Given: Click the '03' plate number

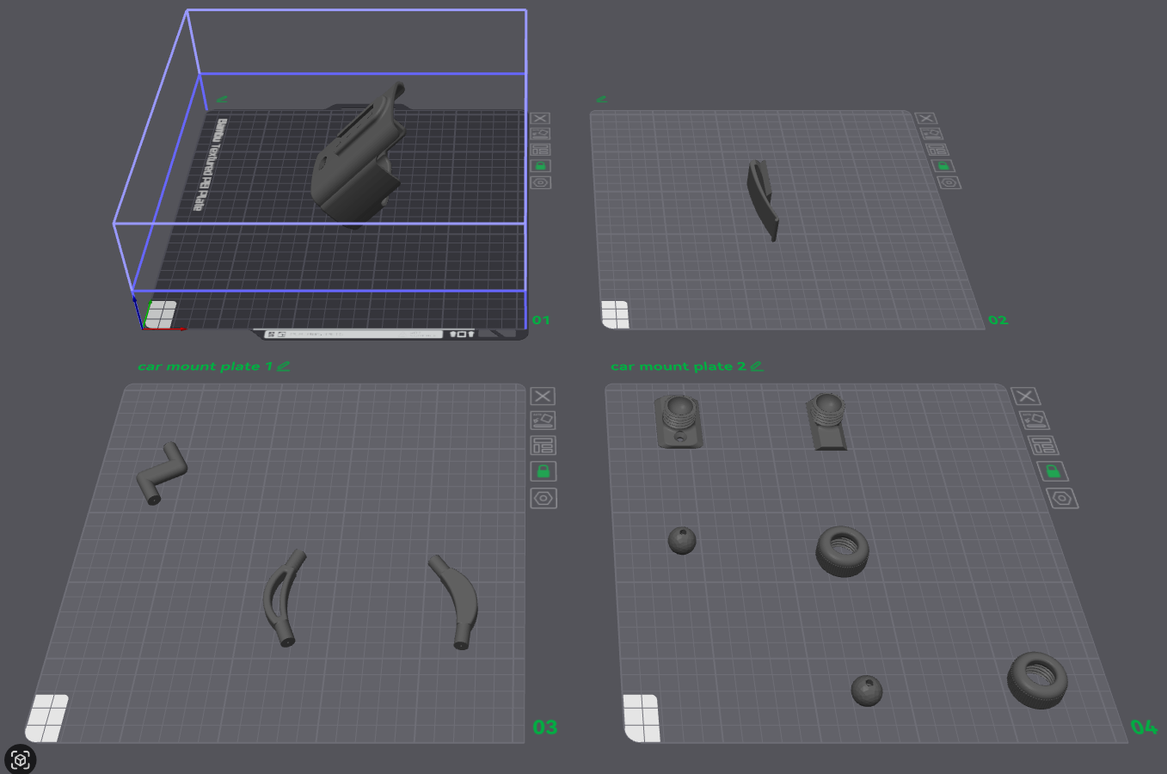Looking at the screenshot, I should 545,727.
